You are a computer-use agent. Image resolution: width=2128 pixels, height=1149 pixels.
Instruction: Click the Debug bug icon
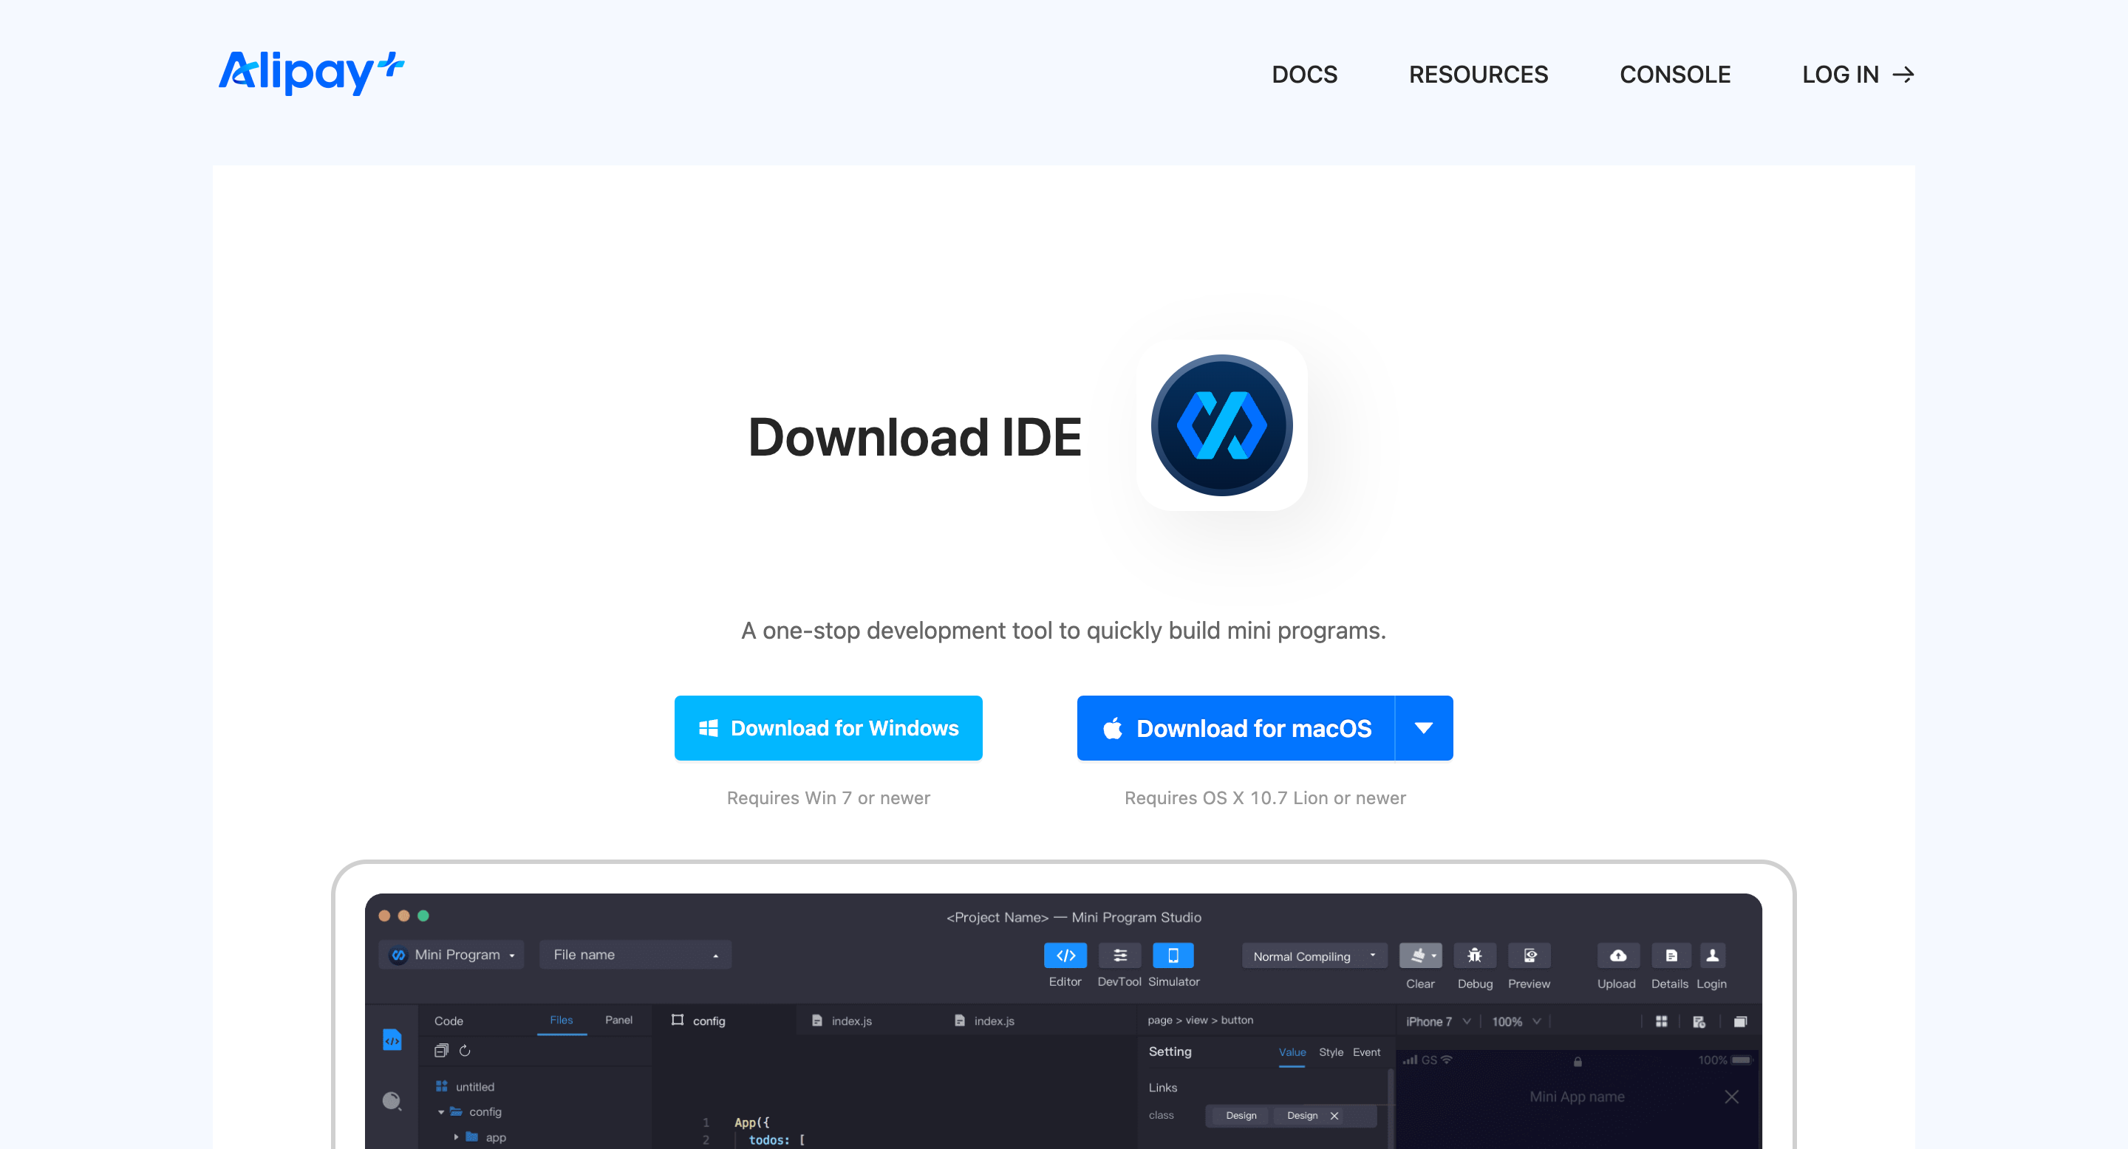pyautogui.click(x=1474, y=955)
